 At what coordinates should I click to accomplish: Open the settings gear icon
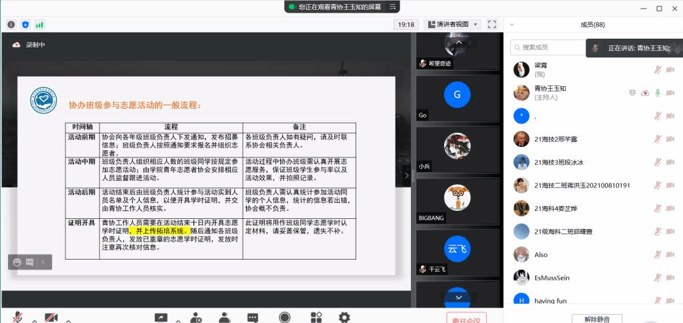(344, 317)
